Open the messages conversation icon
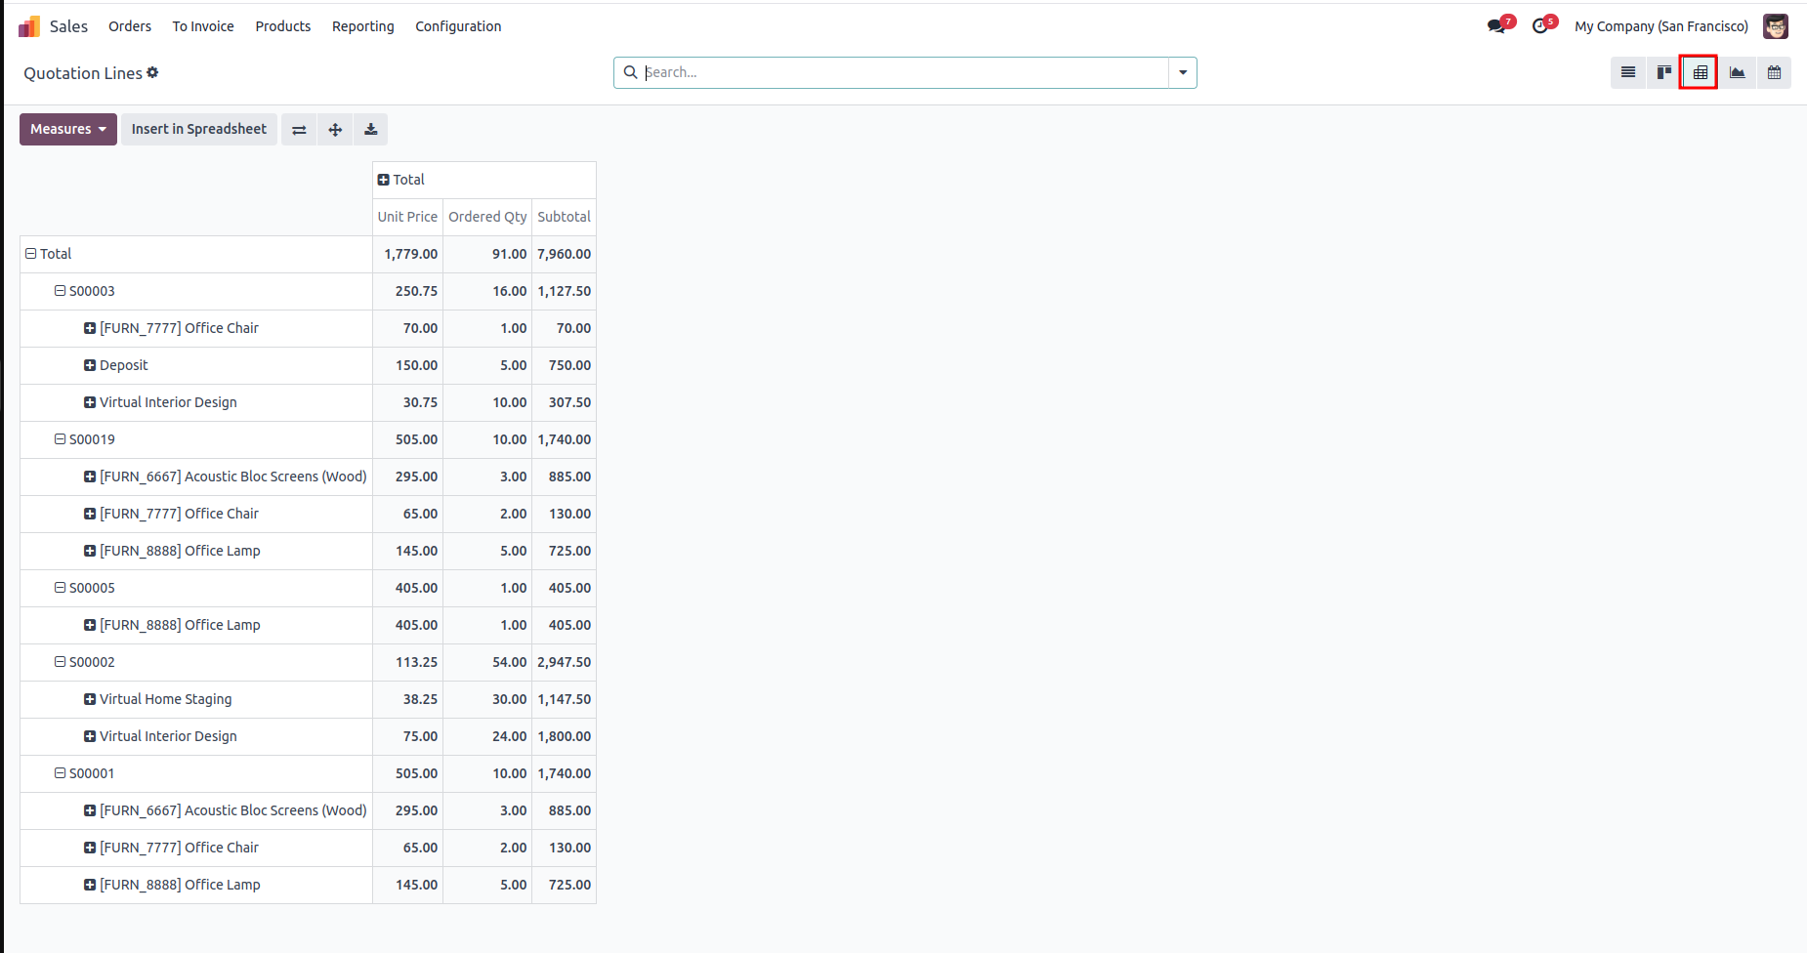This screenshot has width=1807, height=953. (1495, 26)
